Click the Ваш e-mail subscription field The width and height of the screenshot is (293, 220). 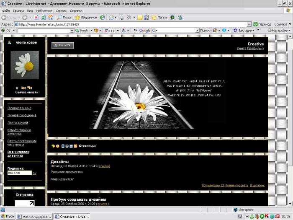19,173
